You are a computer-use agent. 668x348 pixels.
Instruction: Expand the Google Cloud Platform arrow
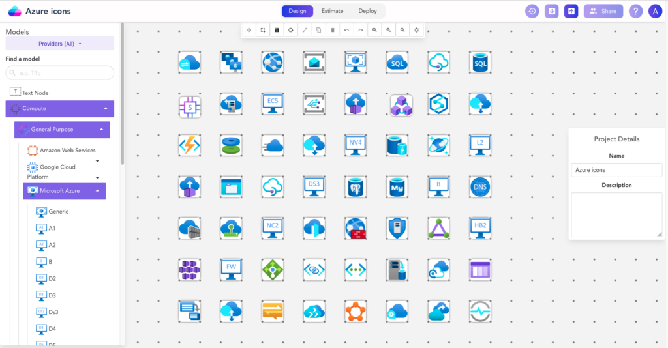click(x=98, y=177)
